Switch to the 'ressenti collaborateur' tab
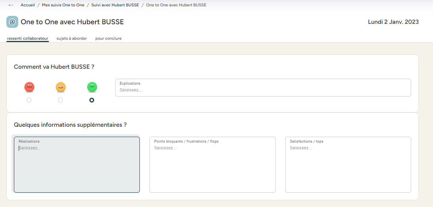The image size is (433, 207). point(27,39)
